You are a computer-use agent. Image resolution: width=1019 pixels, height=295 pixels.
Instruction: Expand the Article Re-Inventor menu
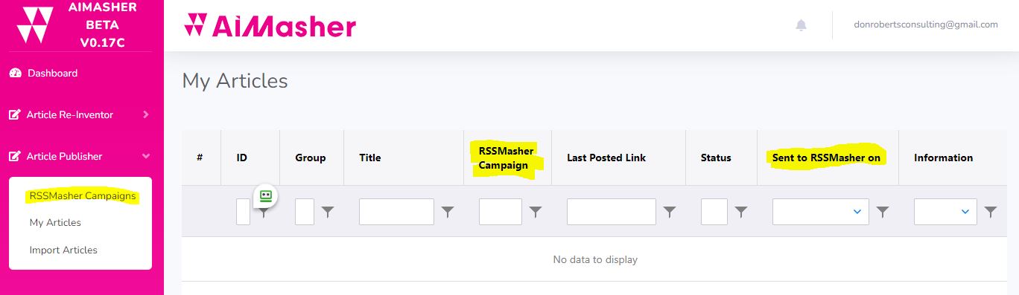point(79,114)
